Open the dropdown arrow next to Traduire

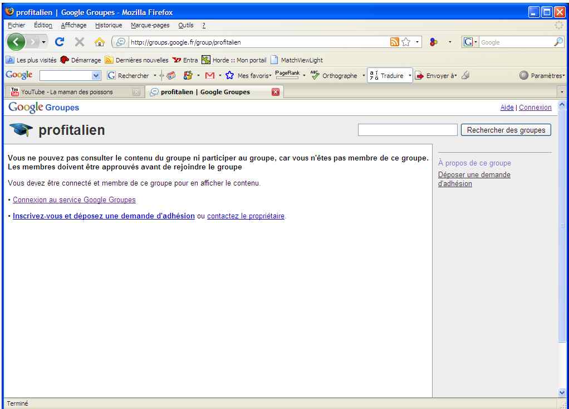tap(410, 76)
